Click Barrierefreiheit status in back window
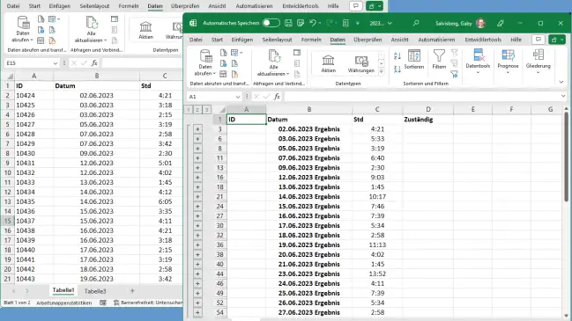The image size is (572, 321). [148, 303]
